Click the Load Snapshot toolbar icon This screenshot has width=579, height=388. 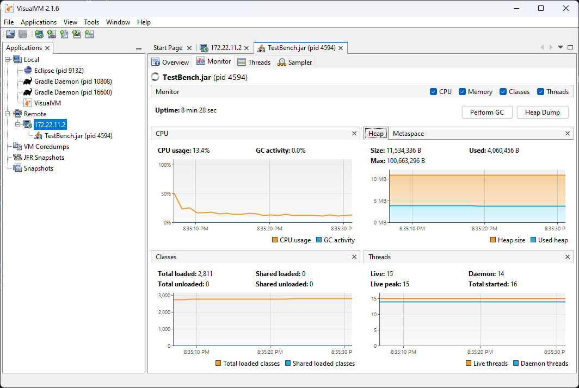(x=10, y=34)
